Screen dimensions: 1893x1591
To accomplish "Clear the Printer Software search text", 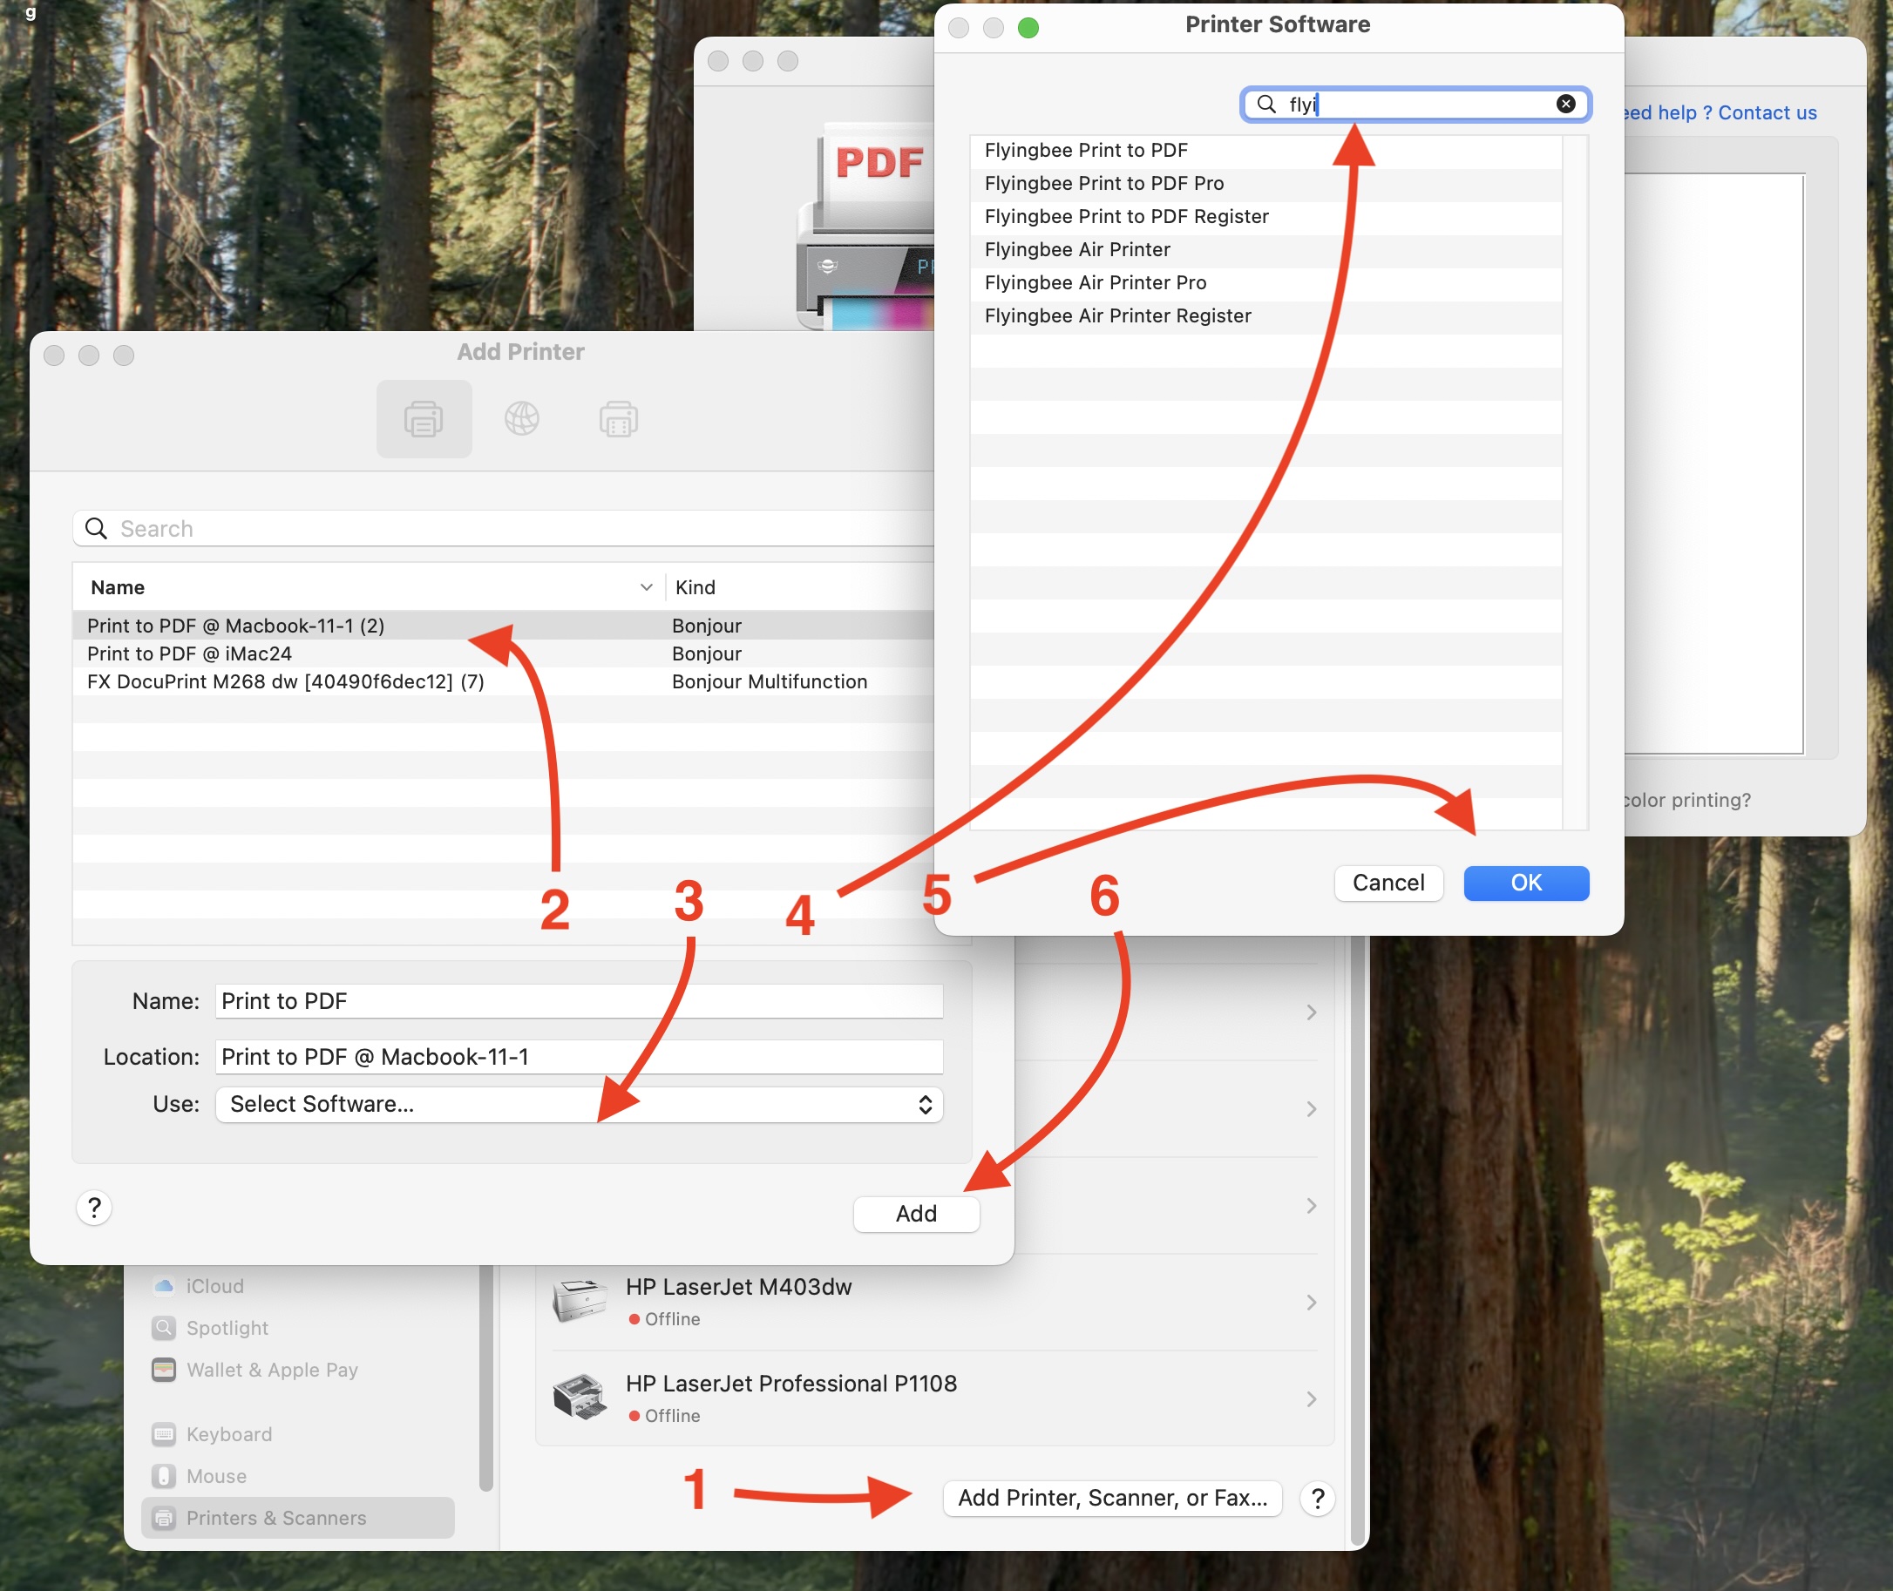I will point(1565,105).
